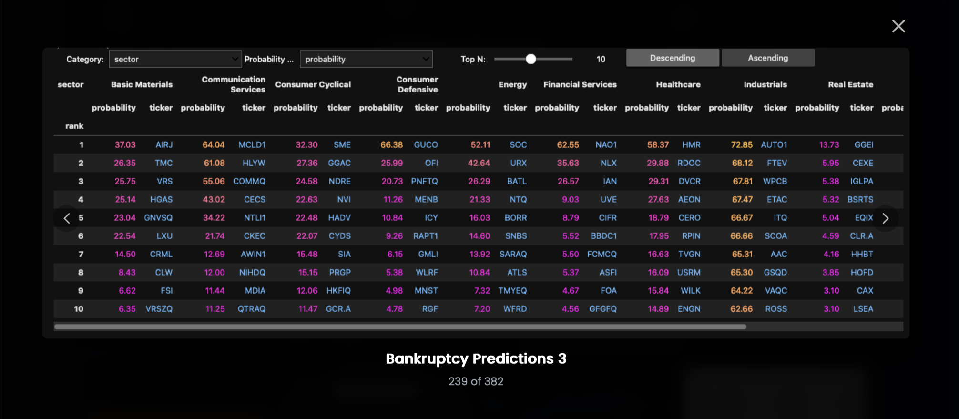This screenshot has height=419, width=959.
Task: Click probability value 66.38
Action: (x=391, y=145)
